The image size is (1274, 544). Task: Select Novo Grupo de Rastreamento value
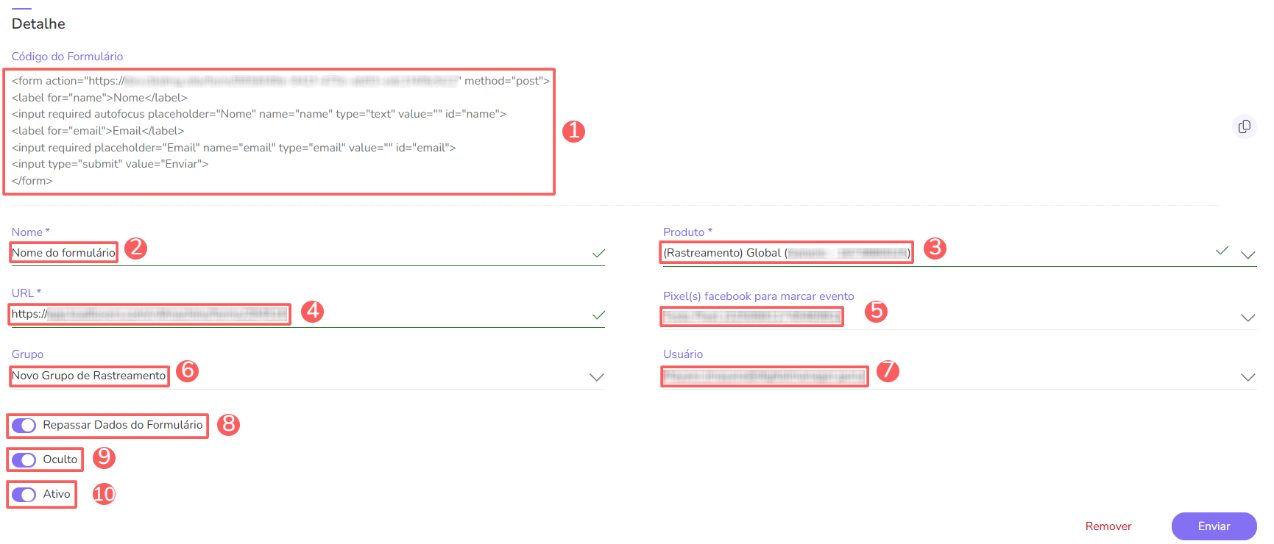click(x=89, y=376)
